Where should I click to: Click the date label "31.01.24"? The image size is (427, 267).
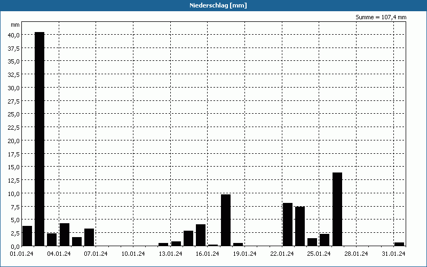(x=393, y=254)
